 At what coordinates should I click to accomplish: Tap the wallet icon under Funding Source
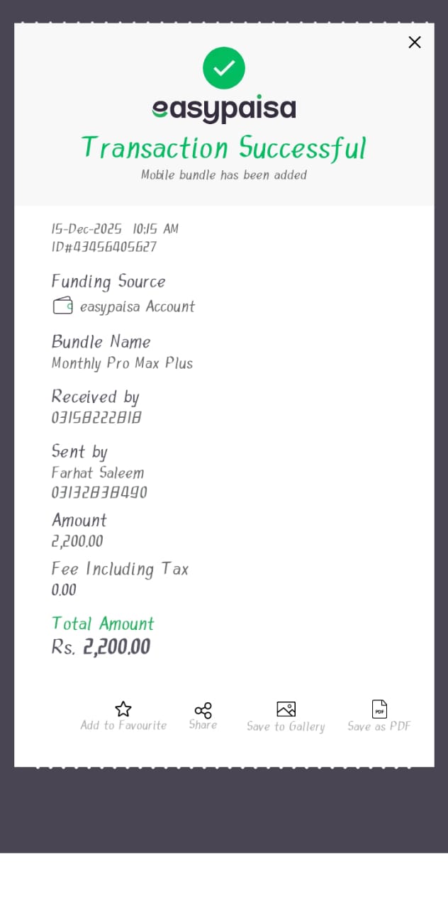click(63, 306)
